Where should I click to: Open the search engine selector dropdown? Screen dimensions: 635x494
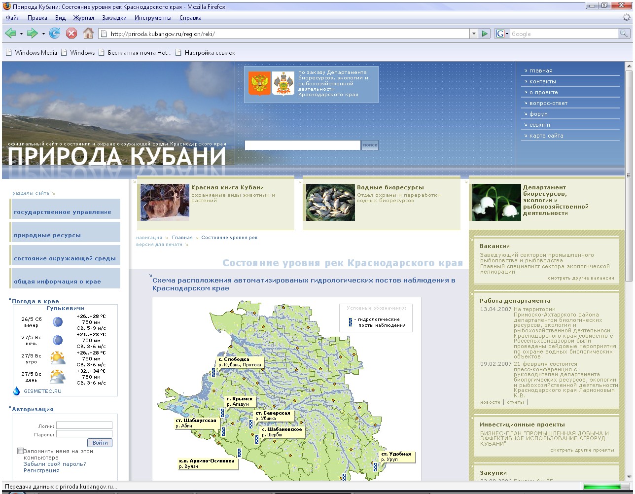(502, 34)
